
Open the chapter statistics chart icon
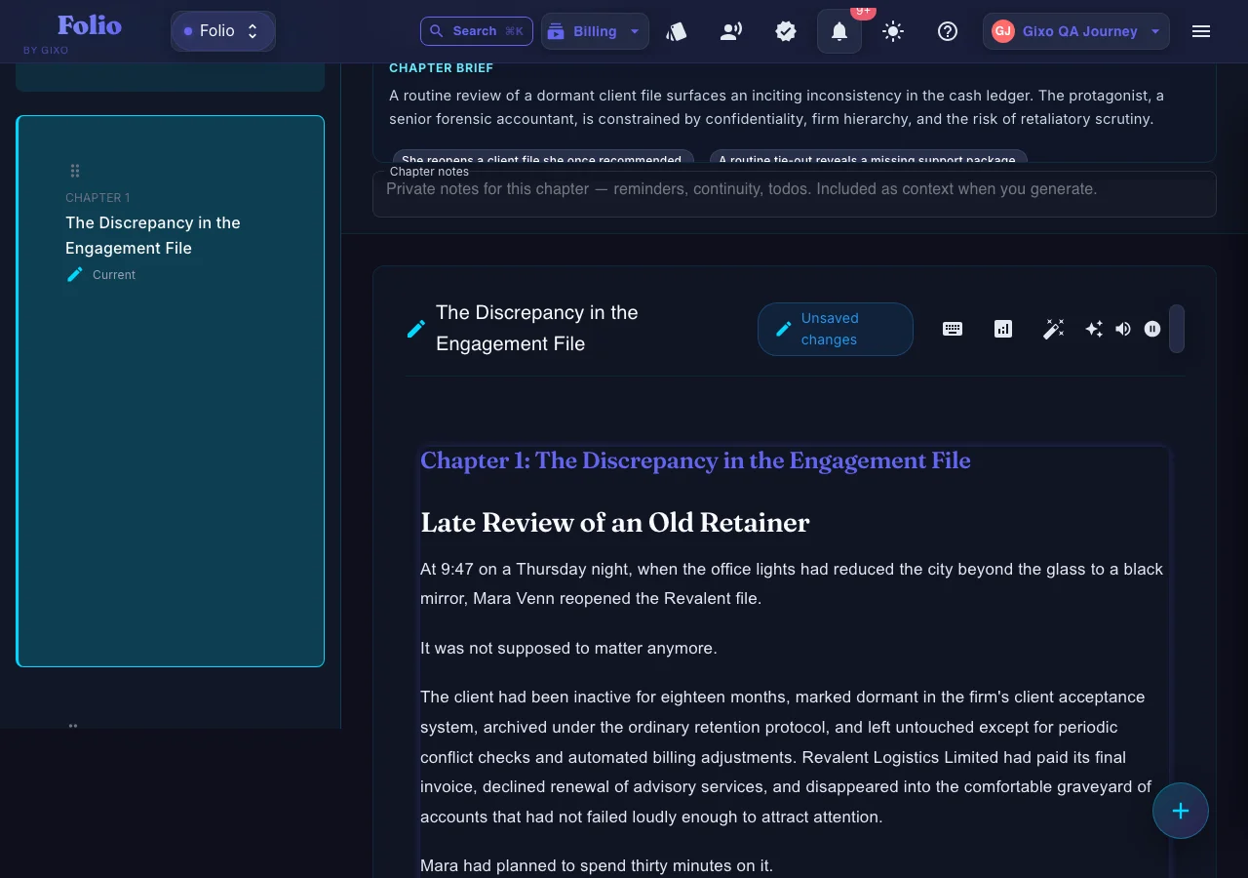pos(1003,329)
